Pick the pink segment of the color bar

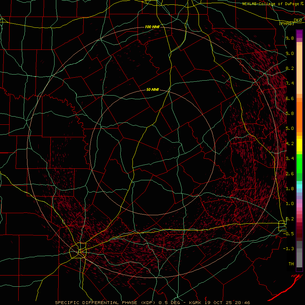coord(299,205)
